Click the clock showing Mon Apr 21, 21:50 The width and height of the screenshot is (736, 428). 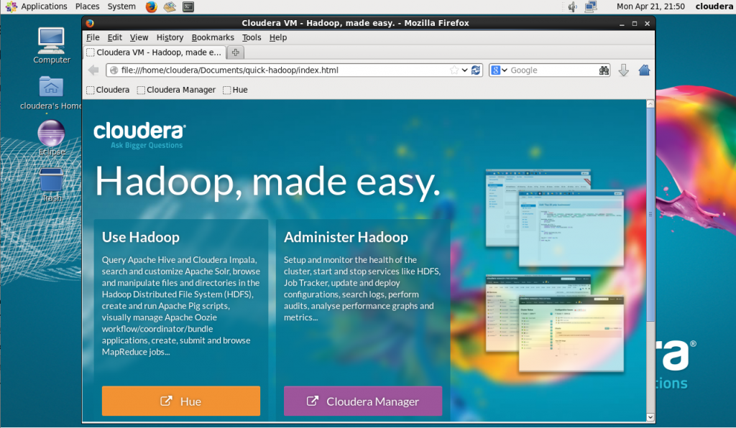[x=650, y=6]
